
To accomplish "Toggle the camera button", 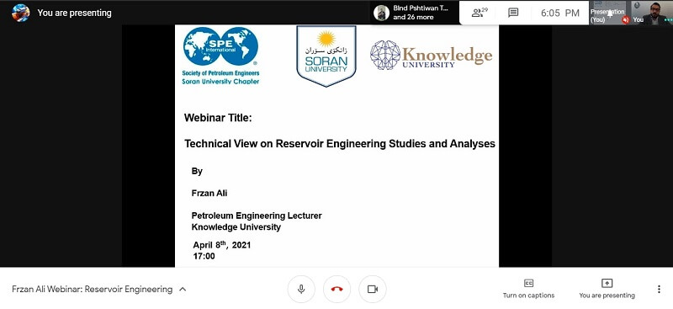I will point(373,290).
